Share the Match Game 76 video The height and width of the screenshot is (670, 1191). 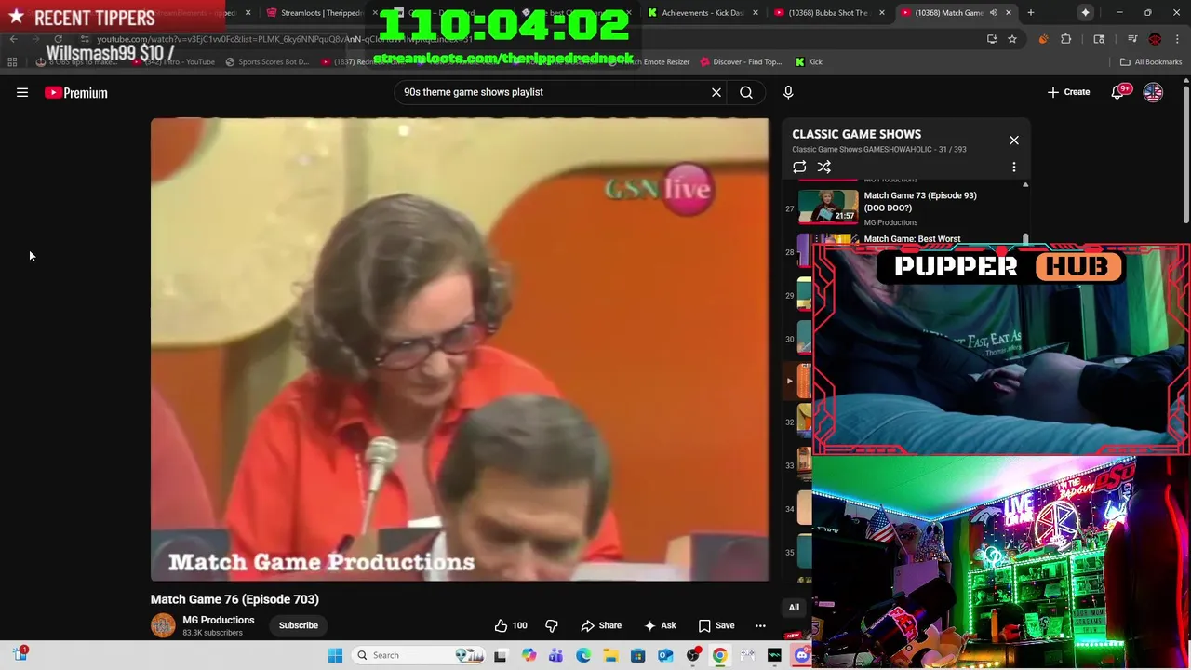pos(601,625)
